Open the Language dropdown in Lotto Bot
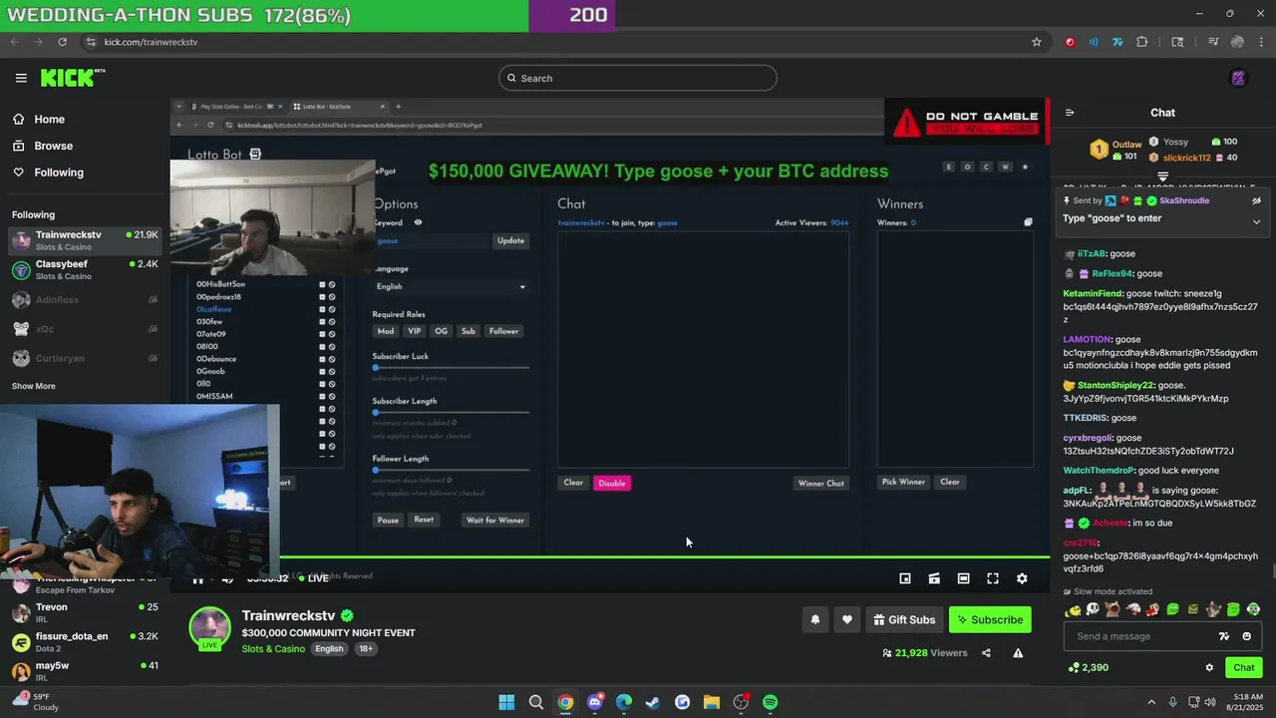1276x718 pixels. 452,286
